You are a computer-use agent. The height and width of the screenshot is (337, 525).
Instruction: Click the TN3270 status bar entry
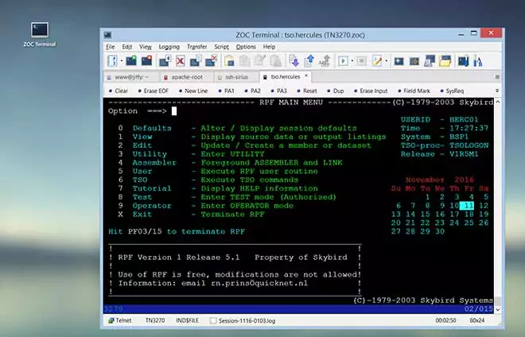[155, 320]
